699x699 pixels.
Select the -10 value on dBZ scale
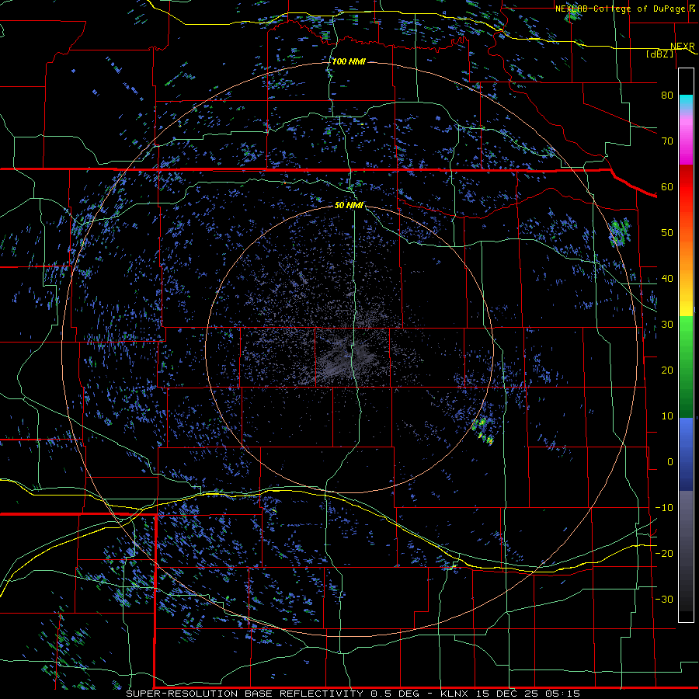tap(664, 508)
